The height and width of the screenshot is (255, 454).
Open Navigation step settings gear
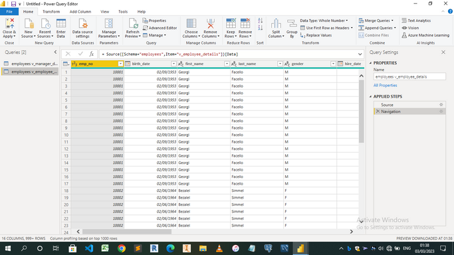click(441, 112)
